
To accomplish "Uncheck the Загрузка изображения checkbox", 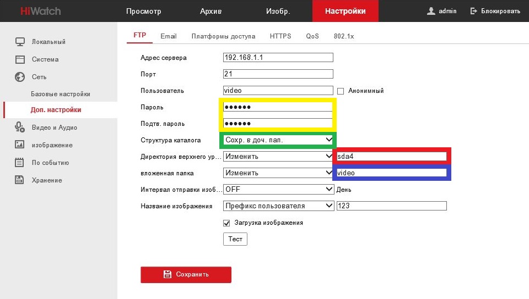I will (x=226, y=223).
